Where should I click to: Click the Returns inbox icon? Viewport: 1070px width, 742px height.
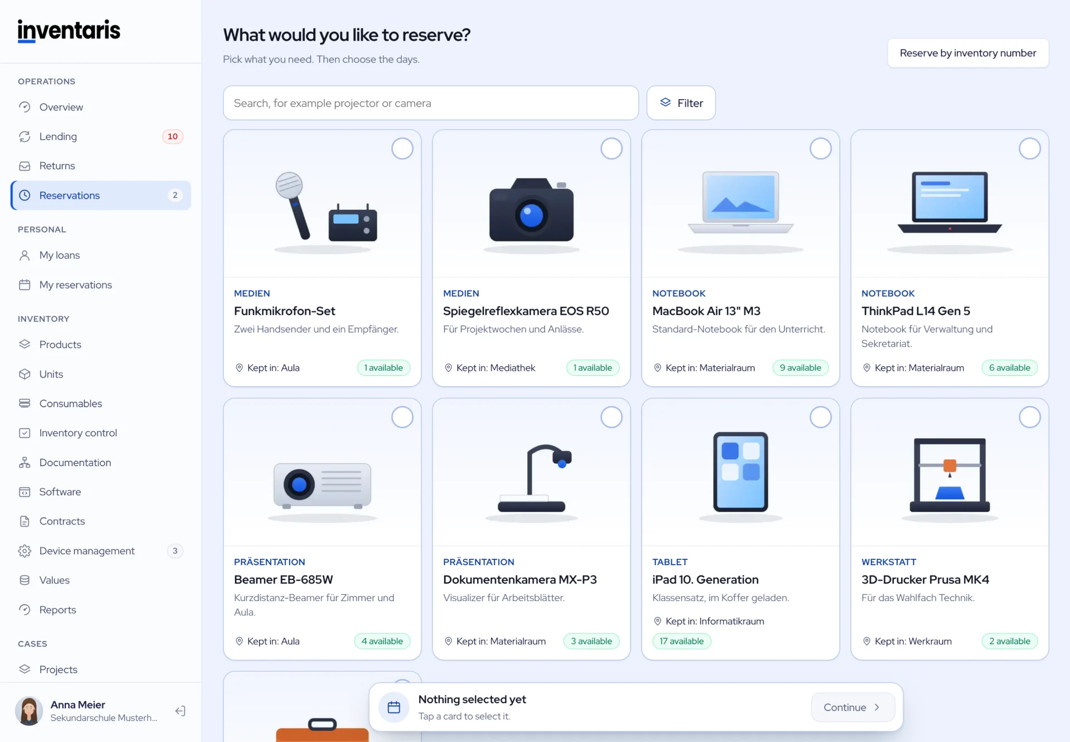pos(25,166)
